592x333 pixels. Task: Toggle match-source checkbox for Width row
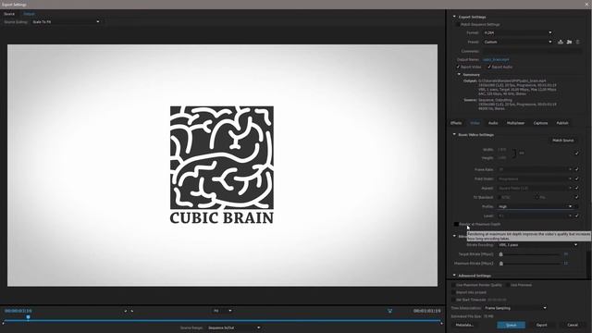(x=576, y=154)
